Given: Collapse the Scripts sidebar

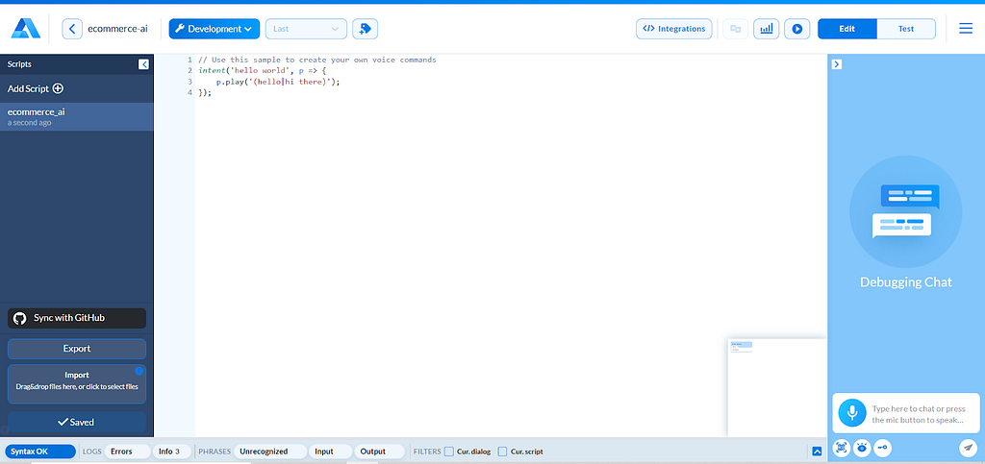Looking at the screenshot, I should [x=143, y=64].
